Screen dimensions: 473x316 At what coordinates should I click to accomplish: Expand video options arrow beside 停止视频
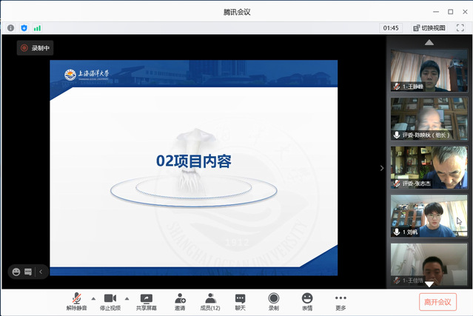pos(126,298)
